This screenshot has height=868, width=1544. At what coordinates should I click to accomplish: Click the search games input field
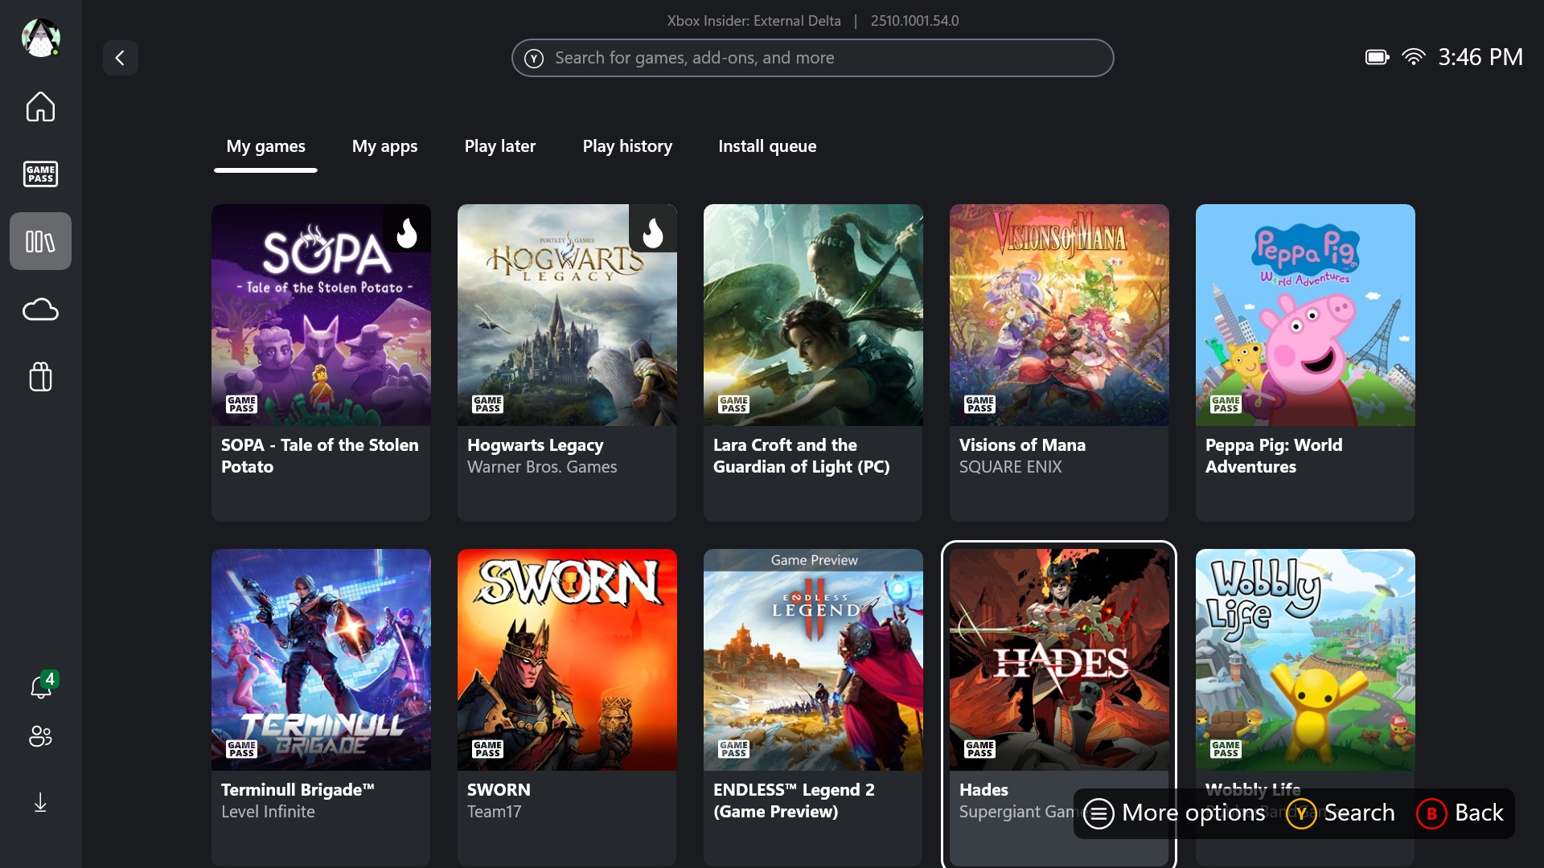tap(812, 58)
